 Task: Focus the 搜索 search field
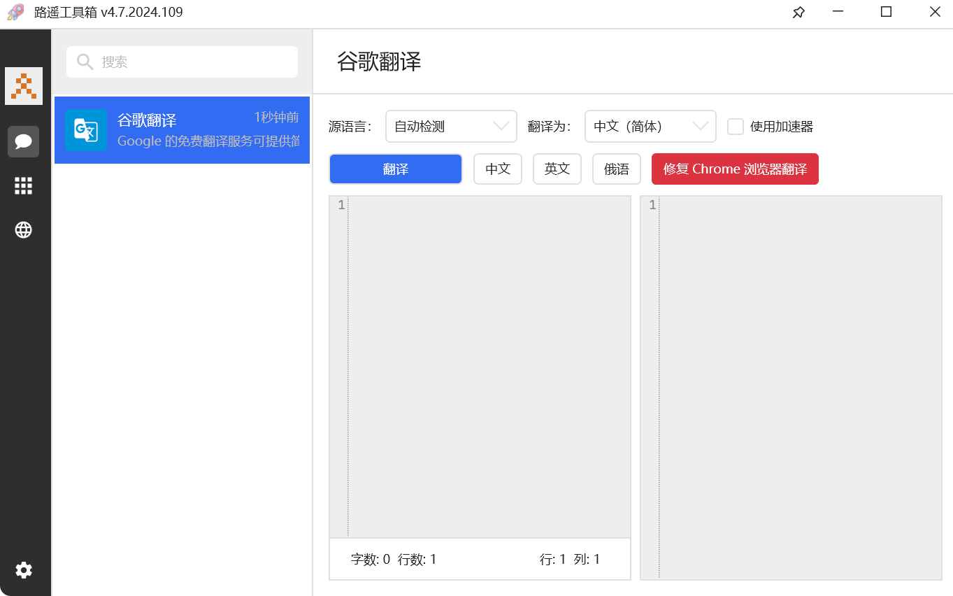coord(182,62)
